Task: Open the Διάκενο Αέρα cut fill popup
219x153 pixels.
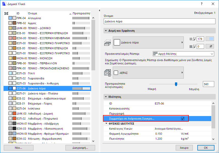Action: (x=148, y=42)
